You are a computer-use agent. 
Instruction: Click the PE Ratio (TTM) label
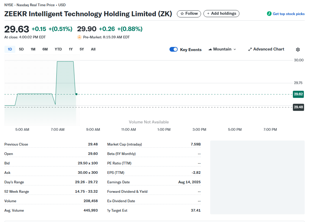coord(119,163)
